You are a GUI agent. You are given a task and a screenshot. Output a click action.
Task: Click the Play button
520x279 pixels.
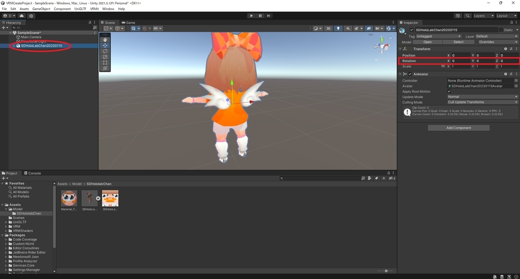coord(251,16)
